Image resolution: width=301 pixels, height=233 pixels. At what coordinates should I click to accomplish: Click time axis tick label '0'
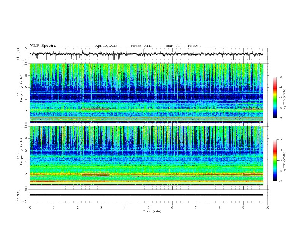click(x=30, y=207)
